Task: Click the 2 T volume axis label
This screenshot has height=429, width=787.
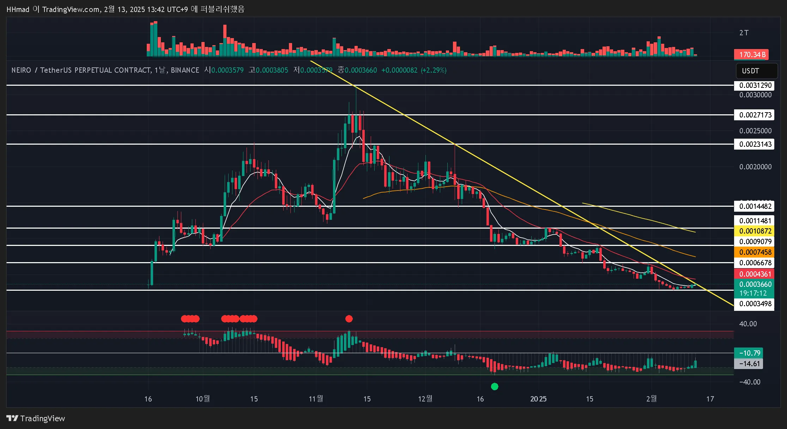Action: click(x=744, y=33)
